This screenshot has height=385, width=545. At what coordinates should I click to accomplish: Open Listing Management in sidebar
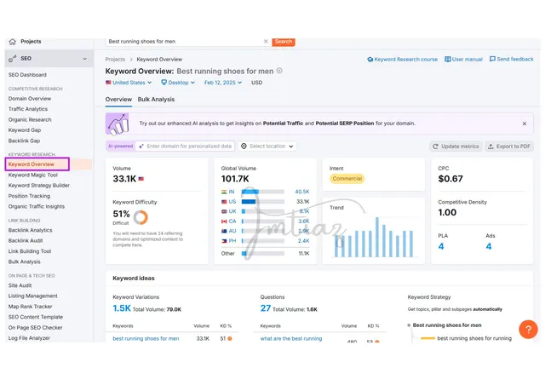[33, 296]
